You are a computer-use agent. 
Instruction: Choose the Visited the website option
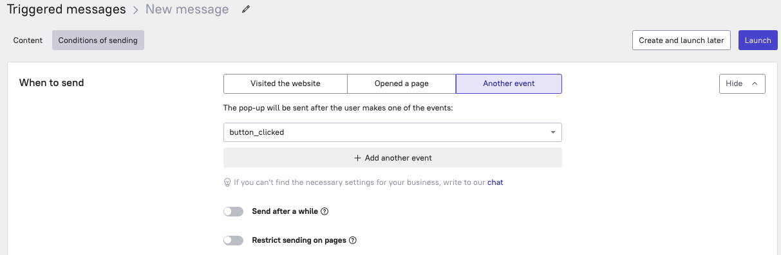point(285,84)
